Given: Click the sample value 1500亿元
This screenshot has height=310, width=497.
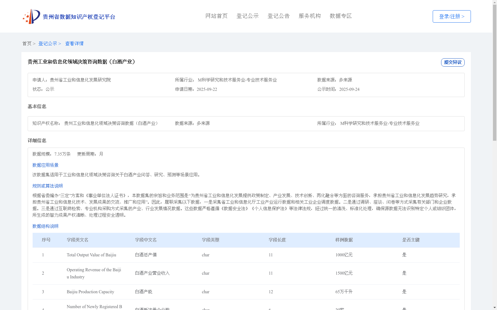Looking at the screenshot, I should click(344, 273).
